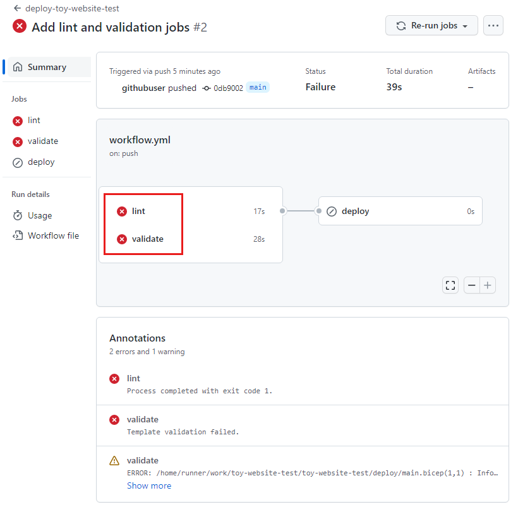Image resolution: width=518 pixels, height=512 pixels.
Task: Open the Usage run details page
Action: click(40, 215)
